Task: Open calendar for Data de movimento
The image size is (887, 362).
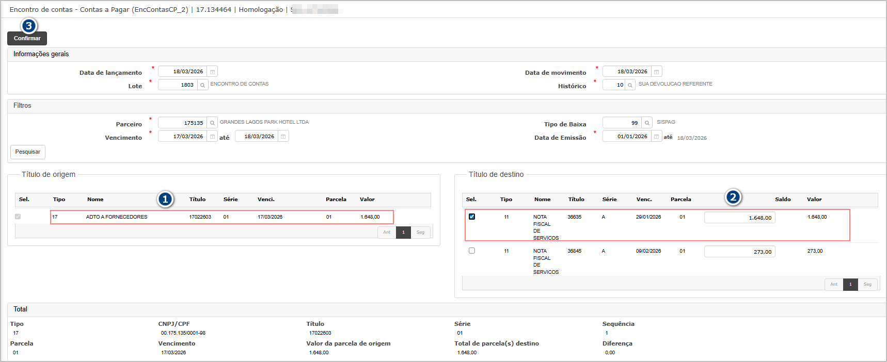Action: click(x=656, y=72)
